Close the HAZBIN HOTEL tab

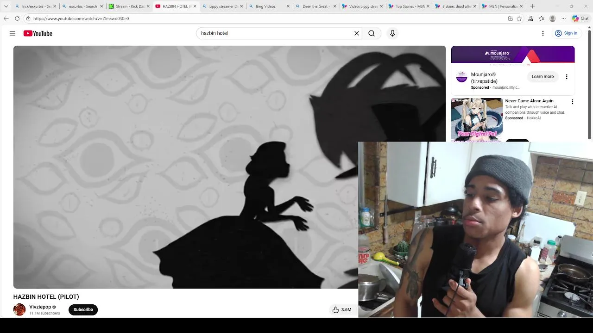point(195,6)
